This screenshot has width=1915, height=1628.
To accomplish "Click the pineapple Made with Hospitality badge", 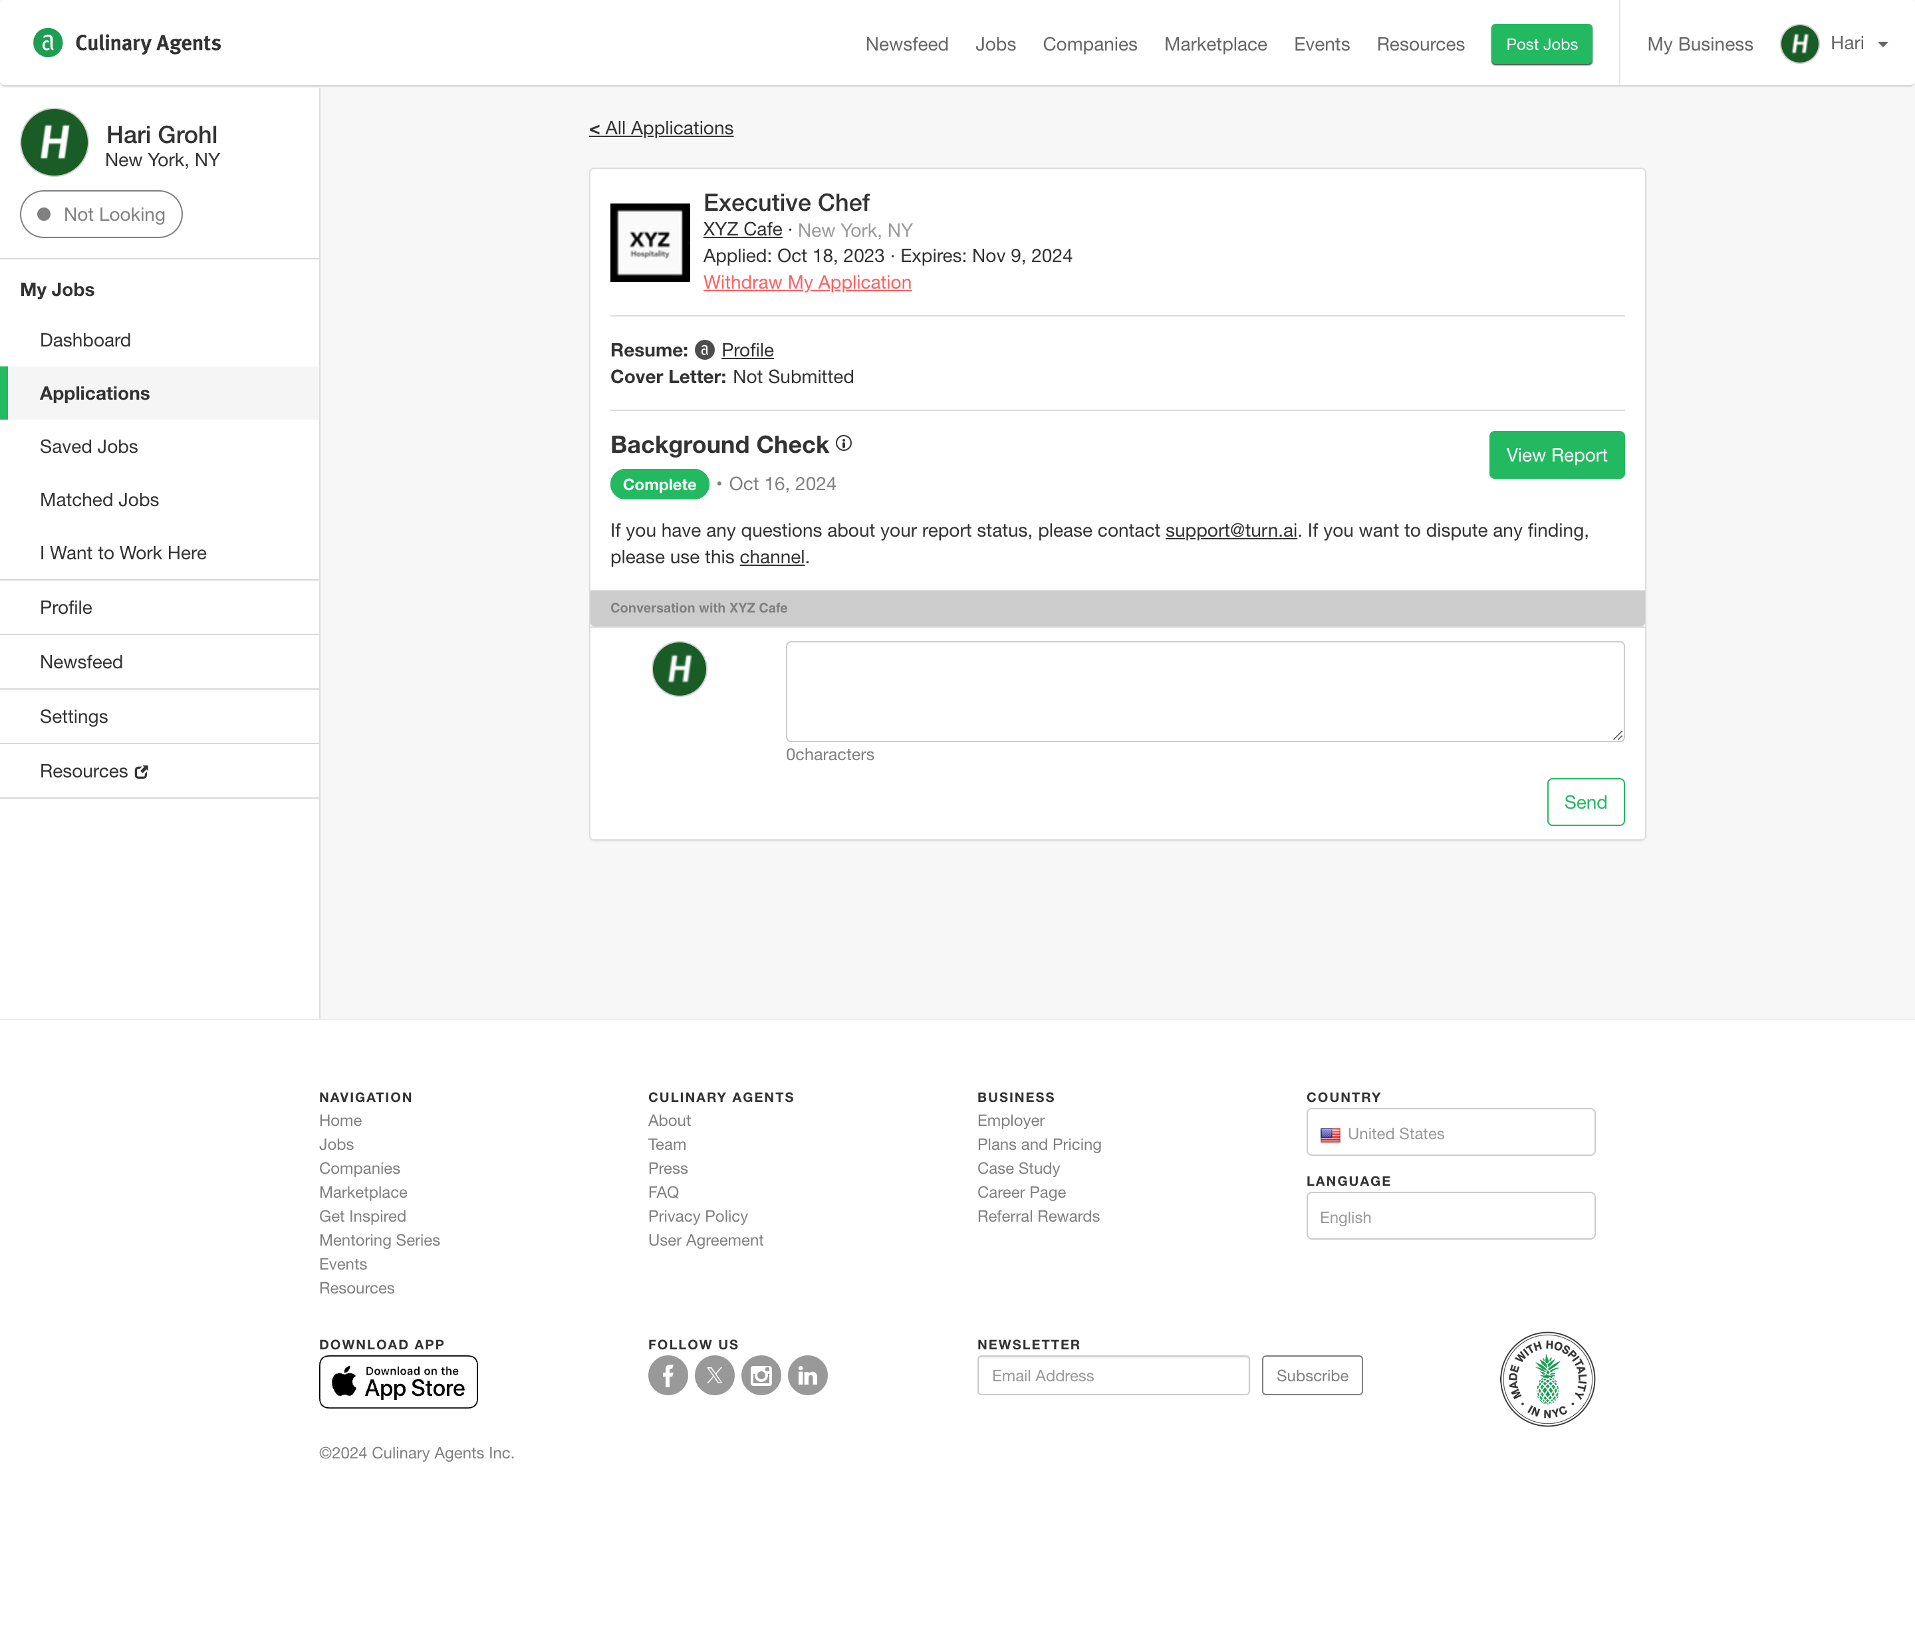I will point(1547,1379).
